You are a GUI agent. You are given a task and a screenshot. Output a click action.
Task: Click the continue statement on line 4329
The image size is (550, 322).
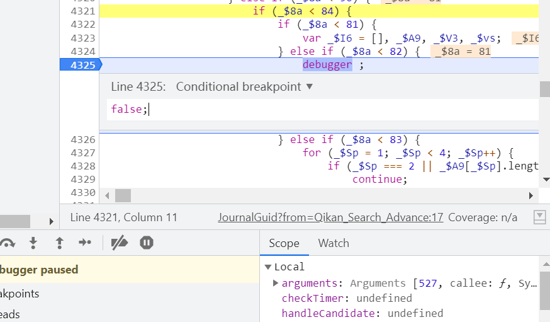coord(380,180)
